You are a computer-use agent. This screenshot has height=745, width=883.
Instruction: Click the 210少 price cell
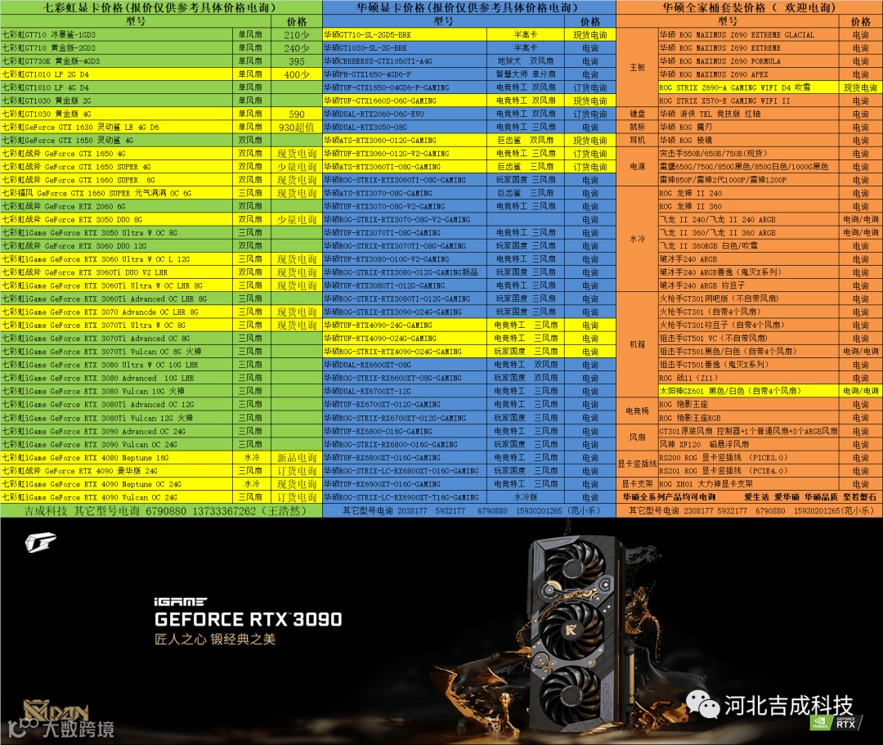297,35
